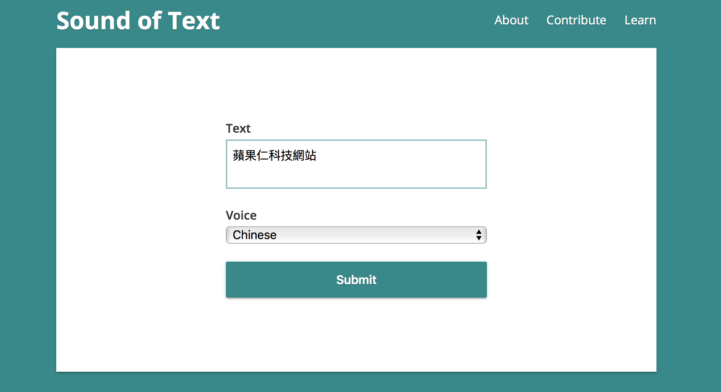Screen dimensions: 721x392
Task: Focus the Text input box
Action: tap(356, 164)
